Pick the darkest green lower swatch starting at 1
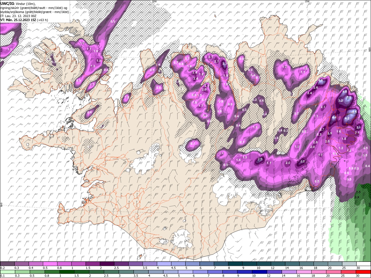This screenshot has width=371, height=278. point(67,272)
